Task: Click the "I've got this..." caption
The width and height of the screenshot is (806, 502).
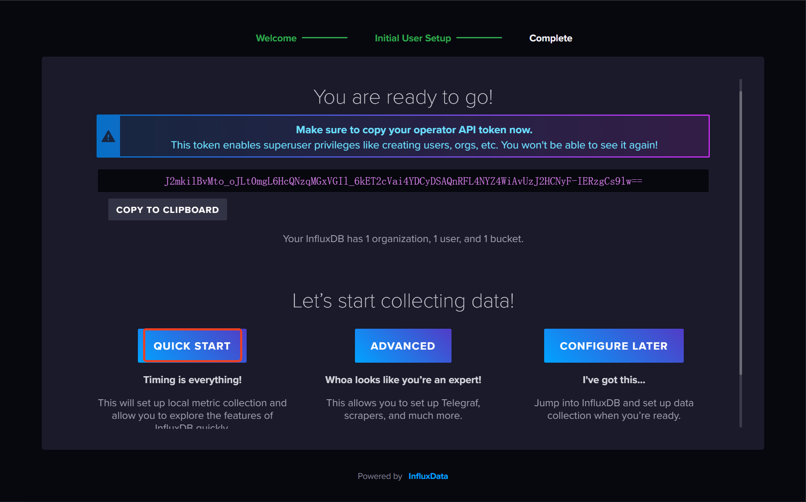Action: click(614, 380)
